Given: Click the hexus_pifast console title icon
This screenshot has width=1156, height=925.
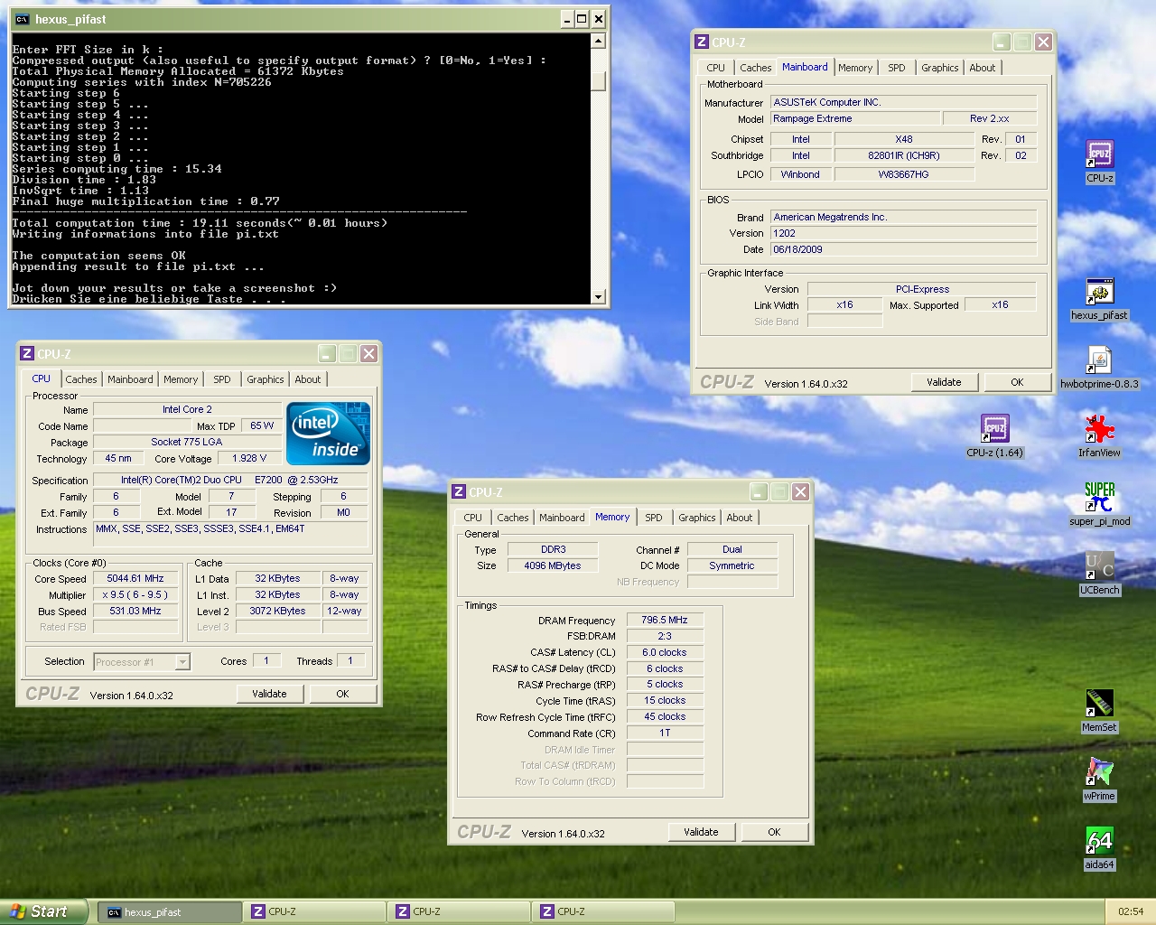Looking at the screenshot, I should pos(22,19).
